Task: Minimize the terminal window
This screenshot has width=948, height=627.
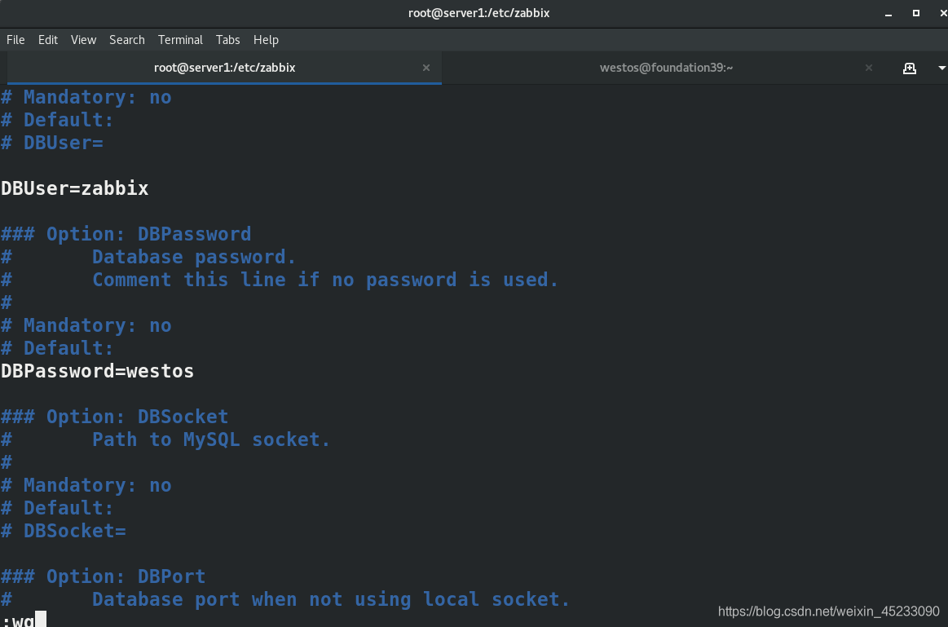Action: (x=888, y=13)
